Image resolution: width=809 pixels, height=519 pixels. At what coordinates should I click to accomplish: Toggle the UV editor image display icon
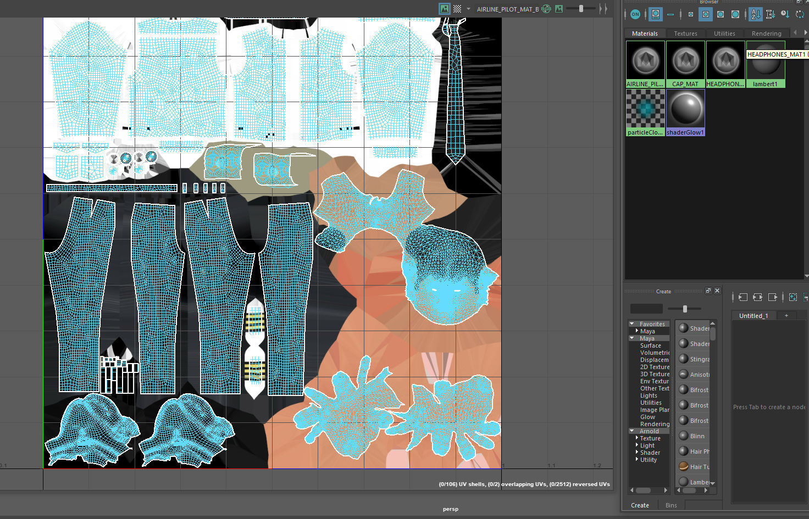[x=444, y=9]
